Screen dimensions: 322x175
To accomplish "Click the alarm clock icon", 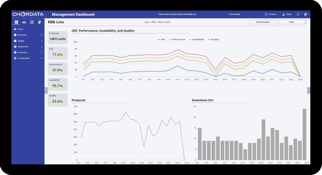I will tap(266, 14).
